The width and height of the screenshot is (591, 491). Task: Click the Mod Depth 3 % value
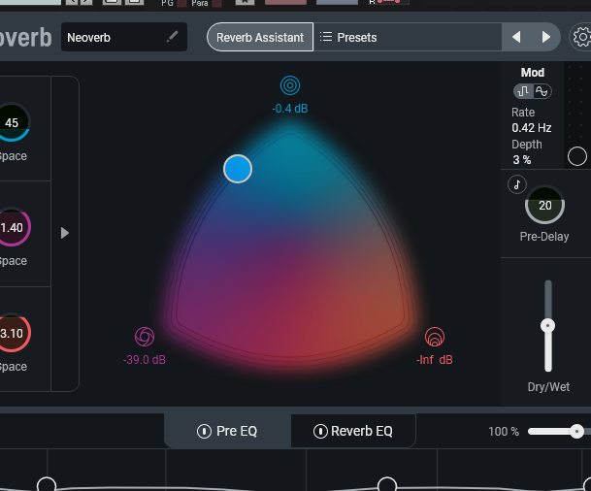(x=522, y=160)
